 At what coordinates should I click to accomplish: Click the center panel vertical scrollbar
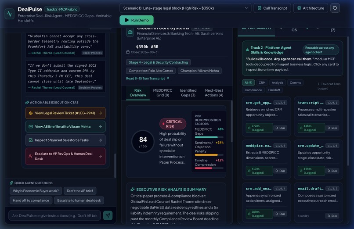pos(231,121)
